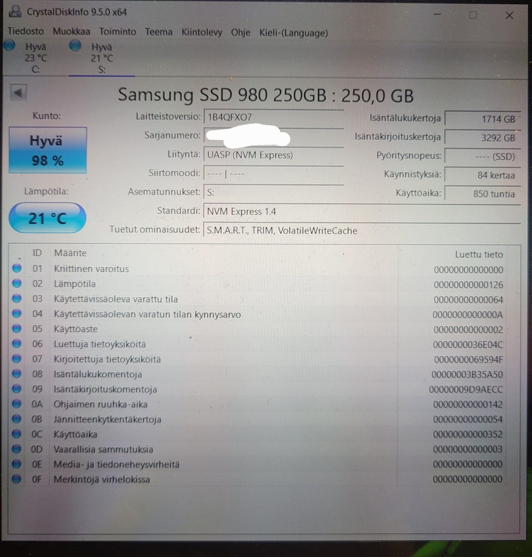The image size is (532, 557).
Task: Click the Asematunnukset field S:
Action: pyautogui.click(x=274, y=192)
